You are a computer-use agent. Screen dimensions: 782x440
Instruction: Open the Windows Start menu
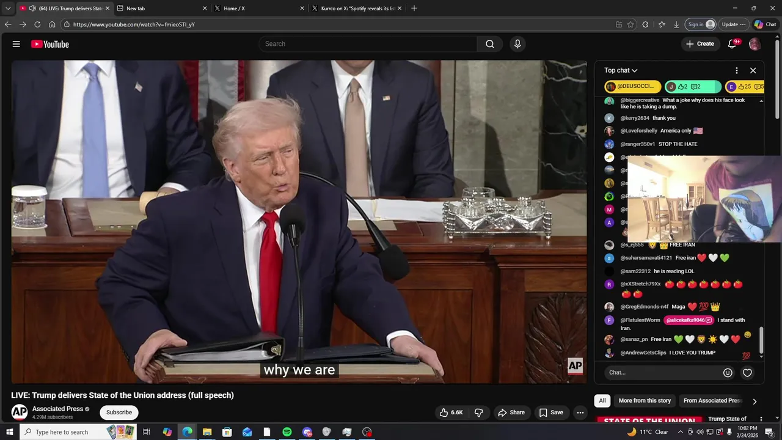tap(9, 432)
